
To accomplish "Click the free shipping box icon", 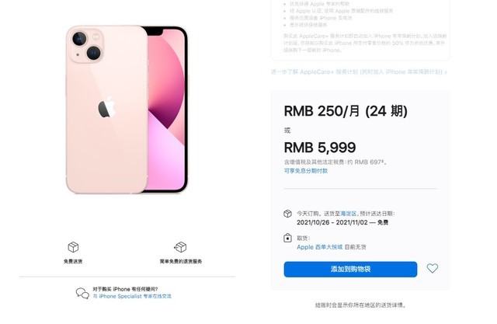I will pos(73,247).
